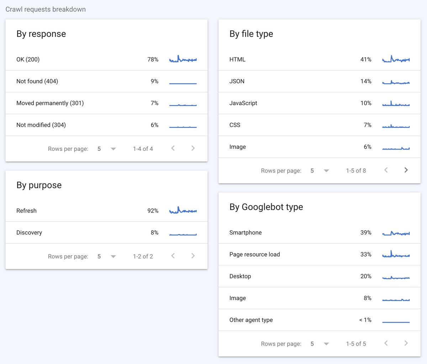427x364 pixels.
Task: Open the Not found (404) row
Action: coord(106,81)
